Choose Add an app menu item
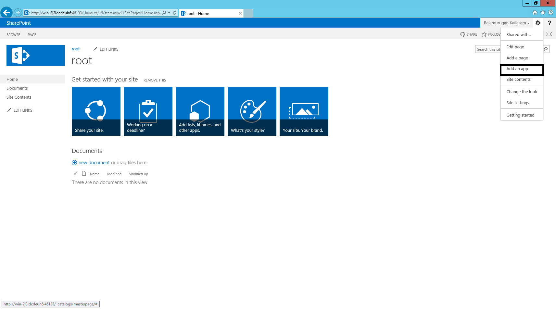Image resolution: width=556 pixels, height=309 pixels. [522, 69]
